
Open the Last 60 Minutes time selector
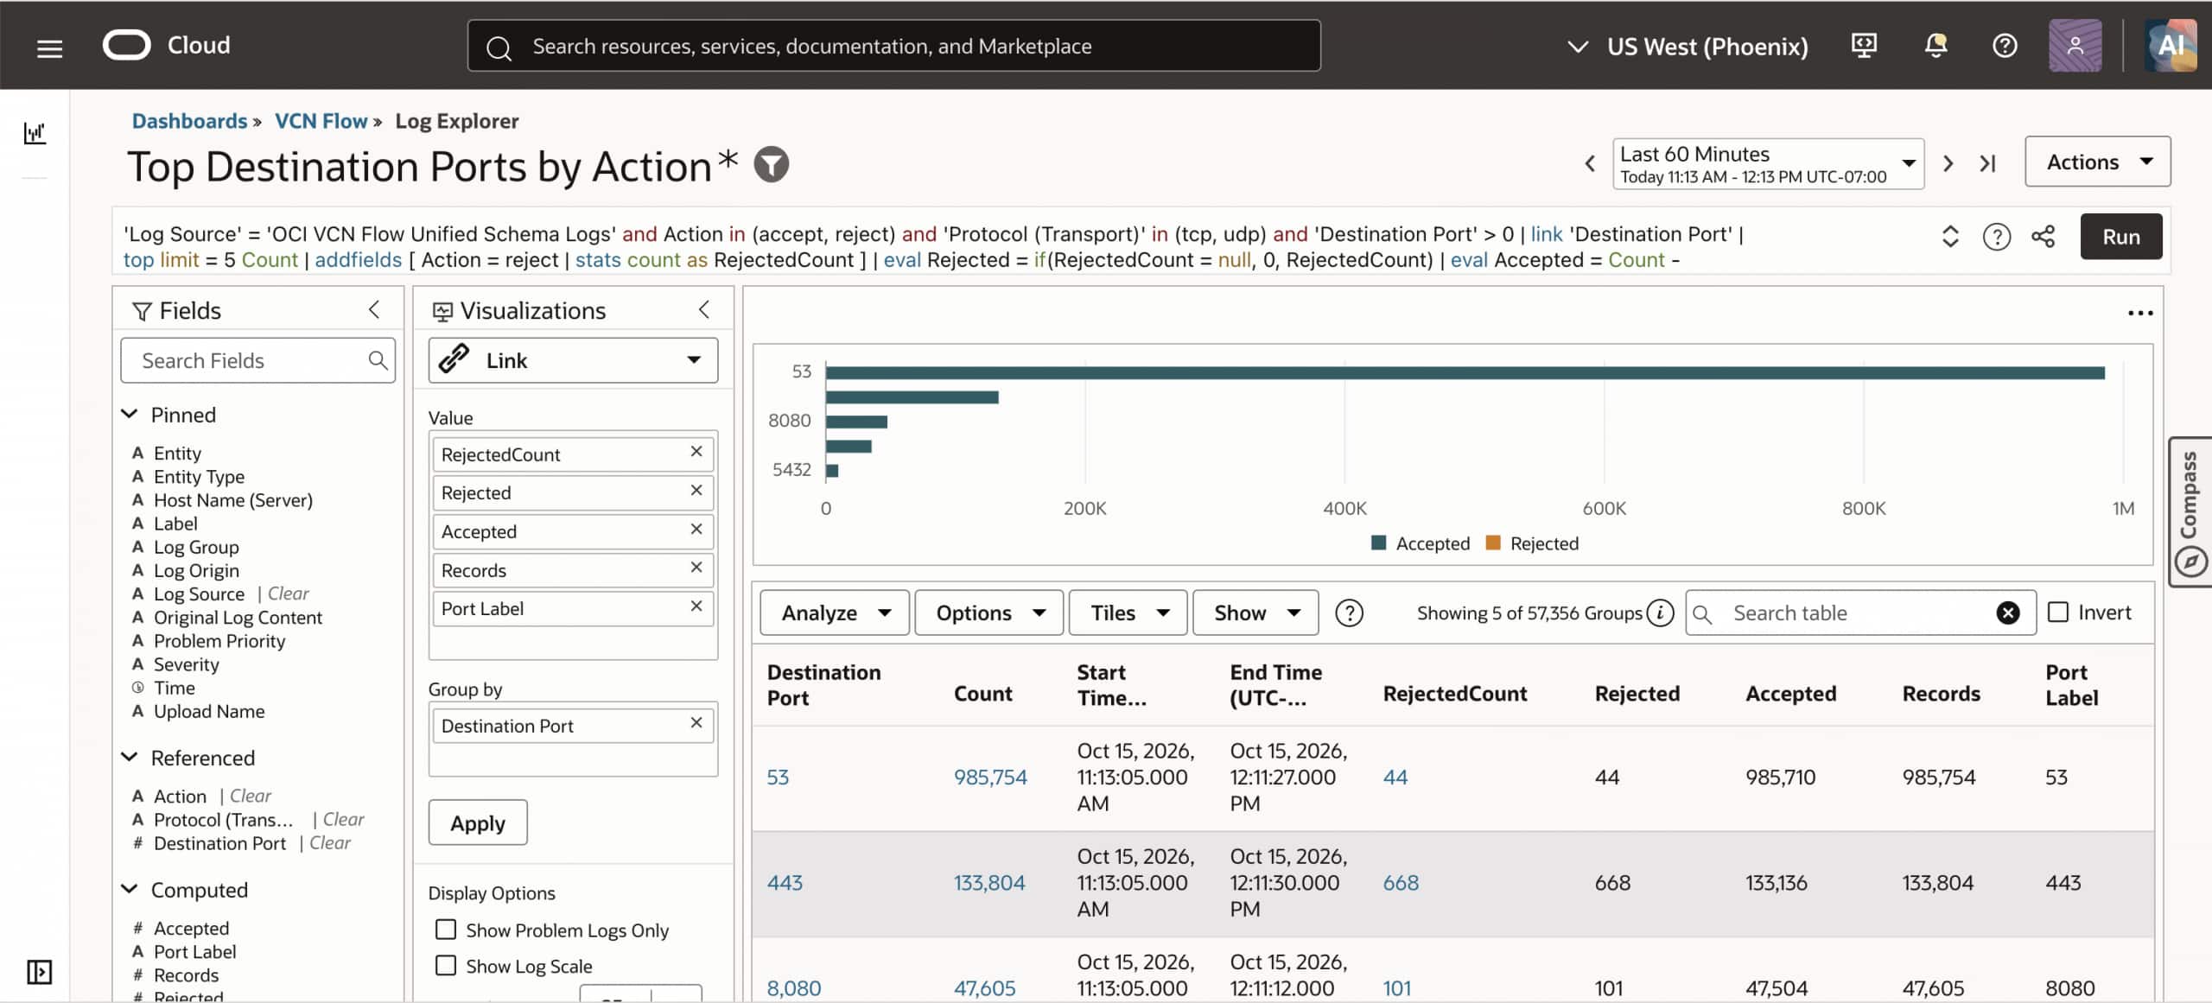(x=1767, y=163)
